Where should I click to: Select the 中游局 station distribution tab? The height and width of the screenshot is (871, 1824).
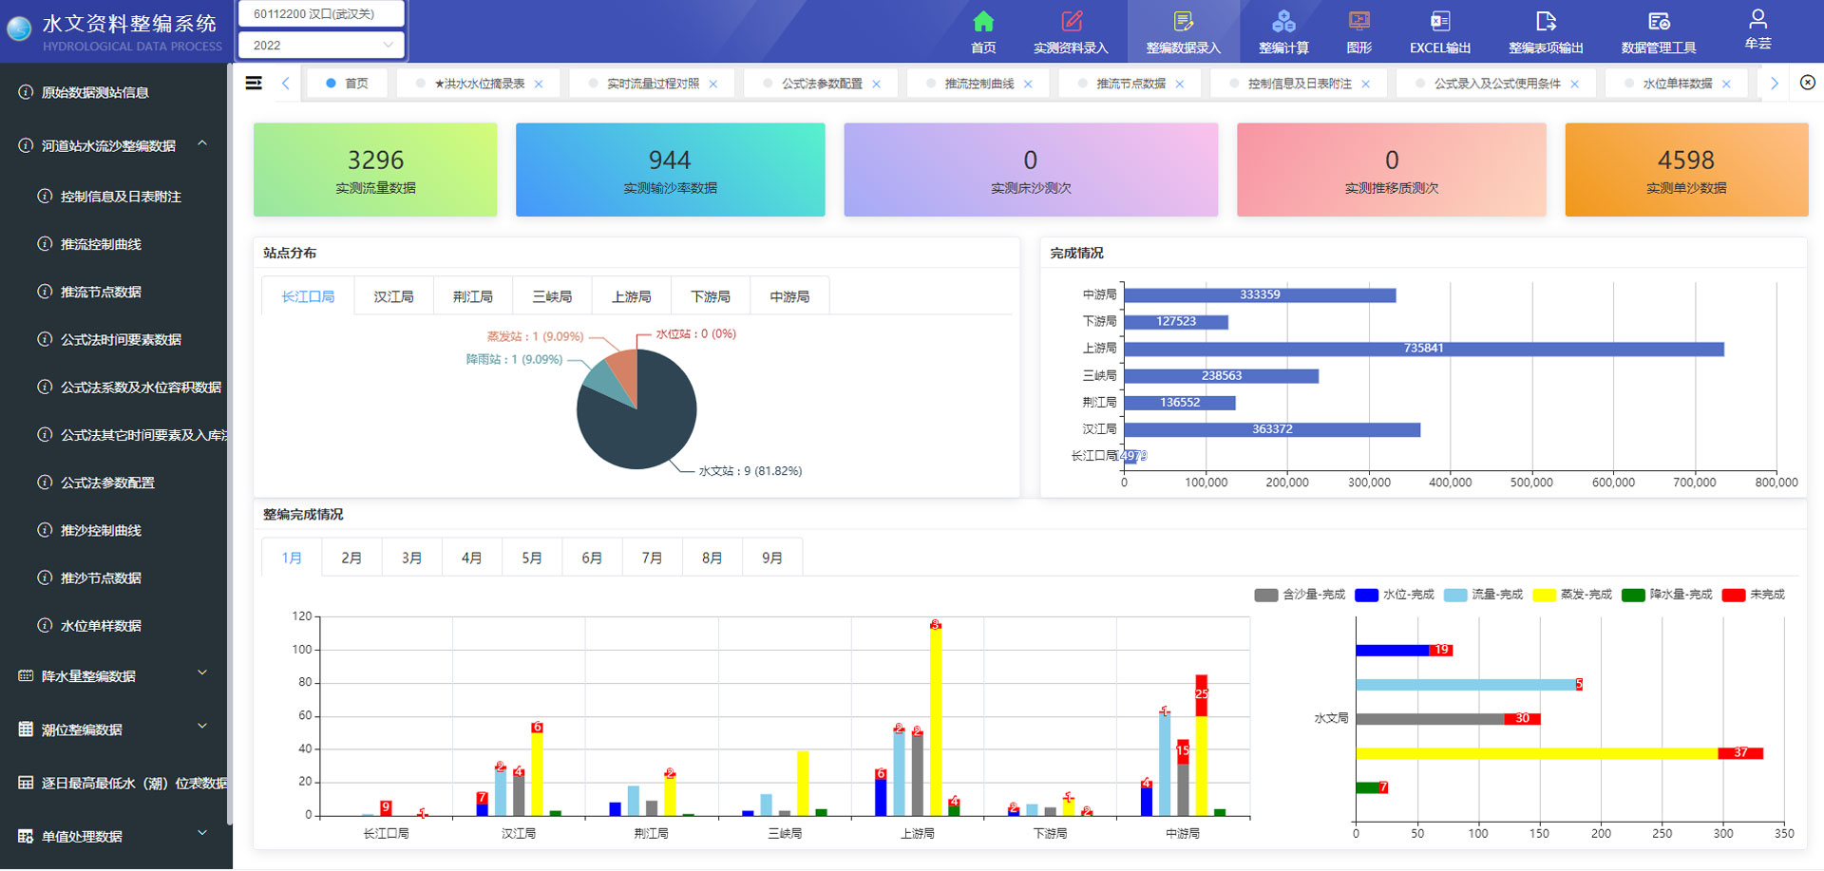[x=789, y=296]
